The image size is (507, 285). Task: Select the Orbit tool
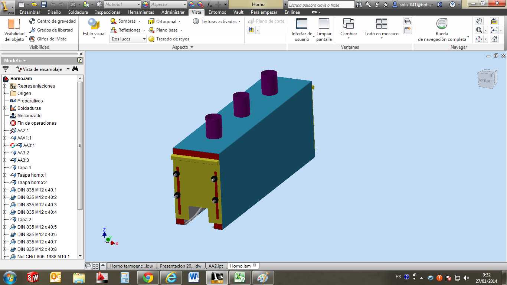pyautogui.click(x=479, y=39)
